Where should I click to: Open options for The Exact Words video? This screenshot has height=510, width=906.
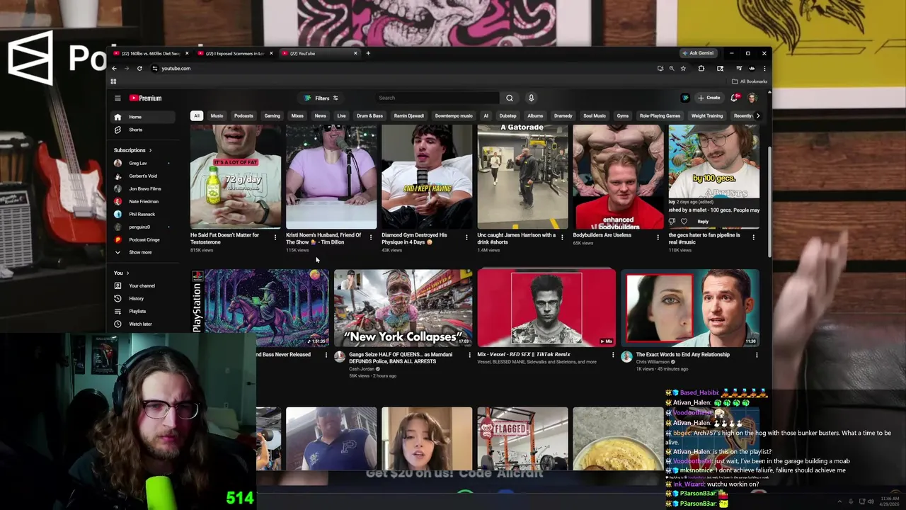point(757,355)
